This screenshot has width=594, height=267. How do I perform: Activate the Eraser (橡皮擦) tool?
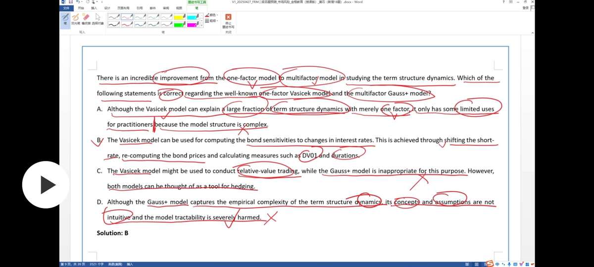[x=86, y=19]
